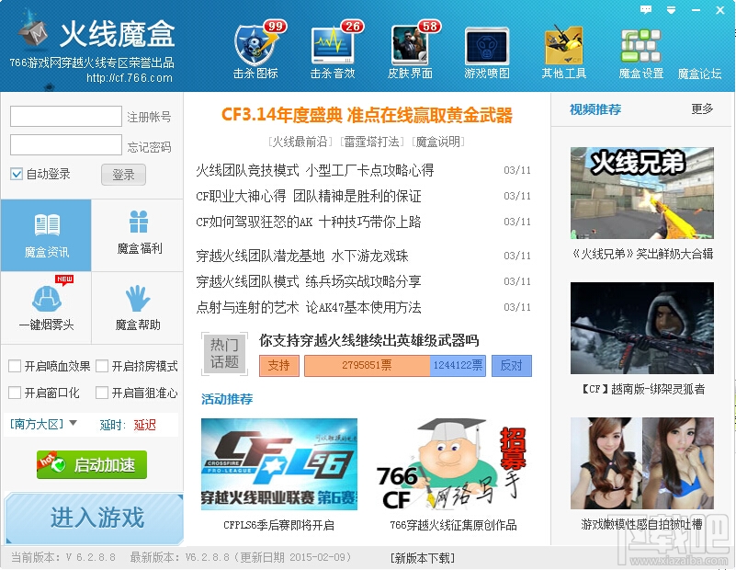Screen dimensions: 736x570
Task: Visit the 魔盒论坛 forum
Action: (x=699, y=74)
